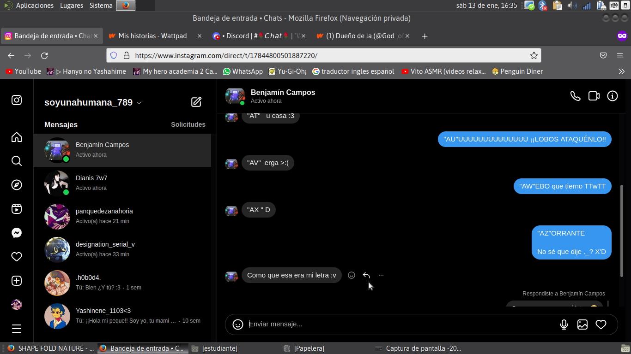Compose a new message with the pencil icon
The height and width of the screenshot is (354, 631).
[196, 102]
